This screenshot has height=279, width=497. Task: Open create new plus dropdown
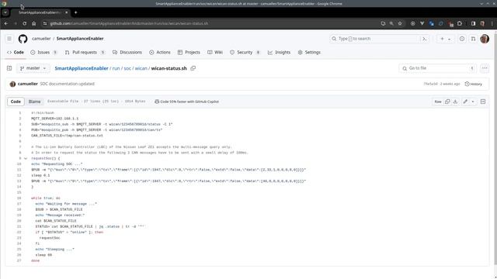click(445, 39)
